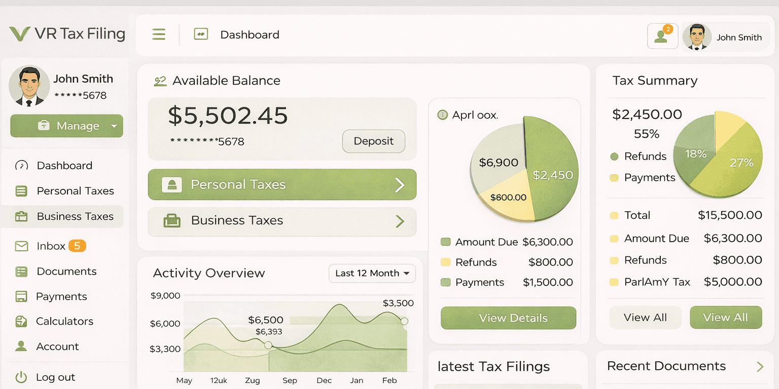The width and height of the screenshot is (779, 389).
Task: Click the info icon beside Aprl oox.
Action: click(442, 115)
